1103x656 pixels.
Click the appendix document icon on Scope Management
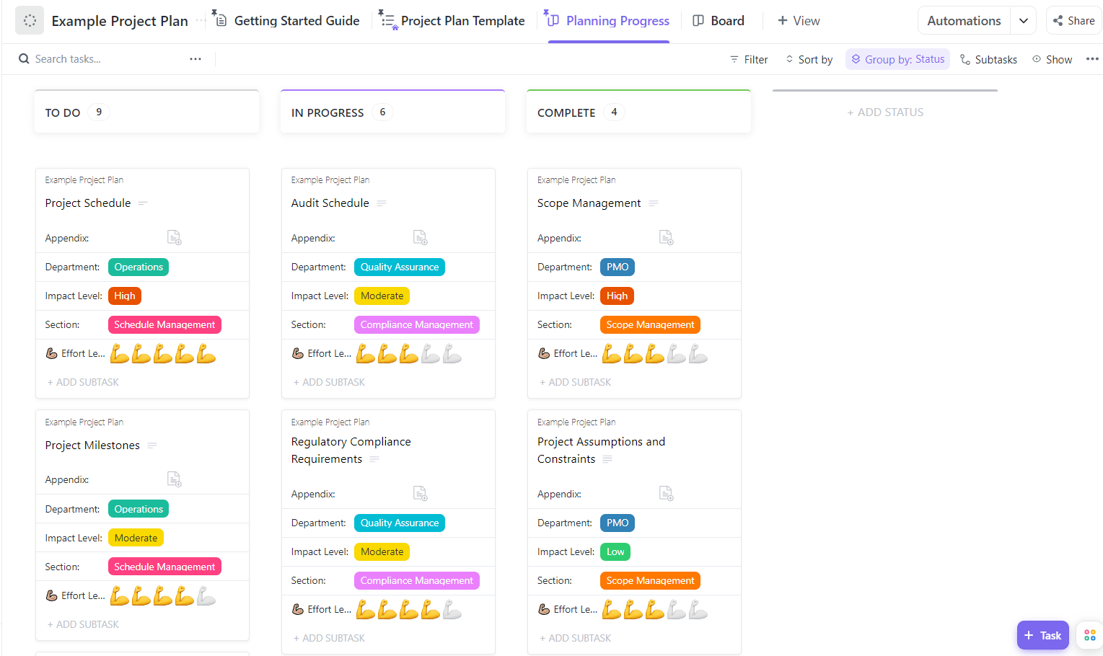click(x=666, y=237)
